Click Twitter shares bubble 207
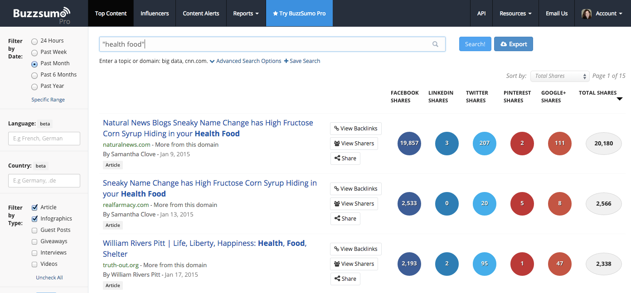Viewport: 631px width, 293px height. coord(484,143)
